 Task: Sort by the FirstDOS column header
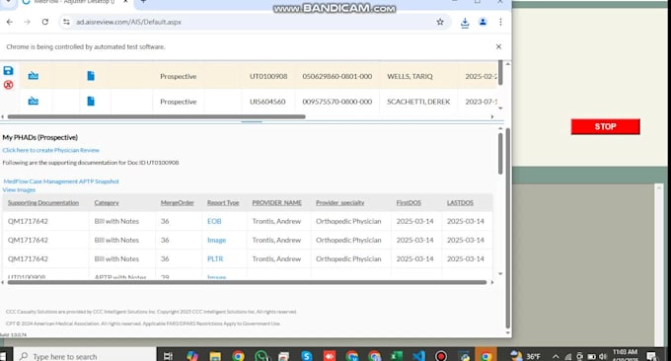click(x=409, y=203)
